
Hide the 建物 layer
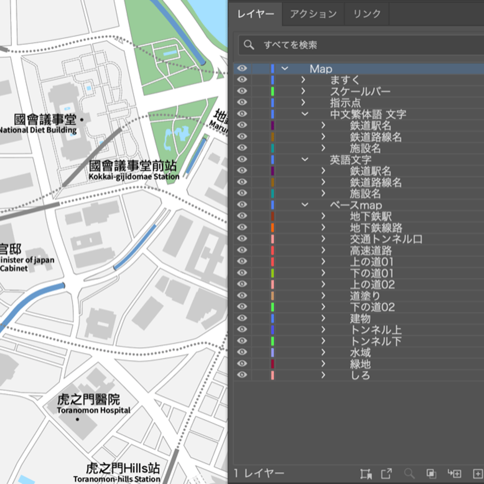click(x=242, y=318)
